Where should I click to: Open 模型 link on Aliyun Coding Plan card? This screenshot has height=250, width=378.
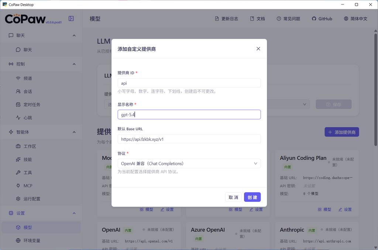324,209
